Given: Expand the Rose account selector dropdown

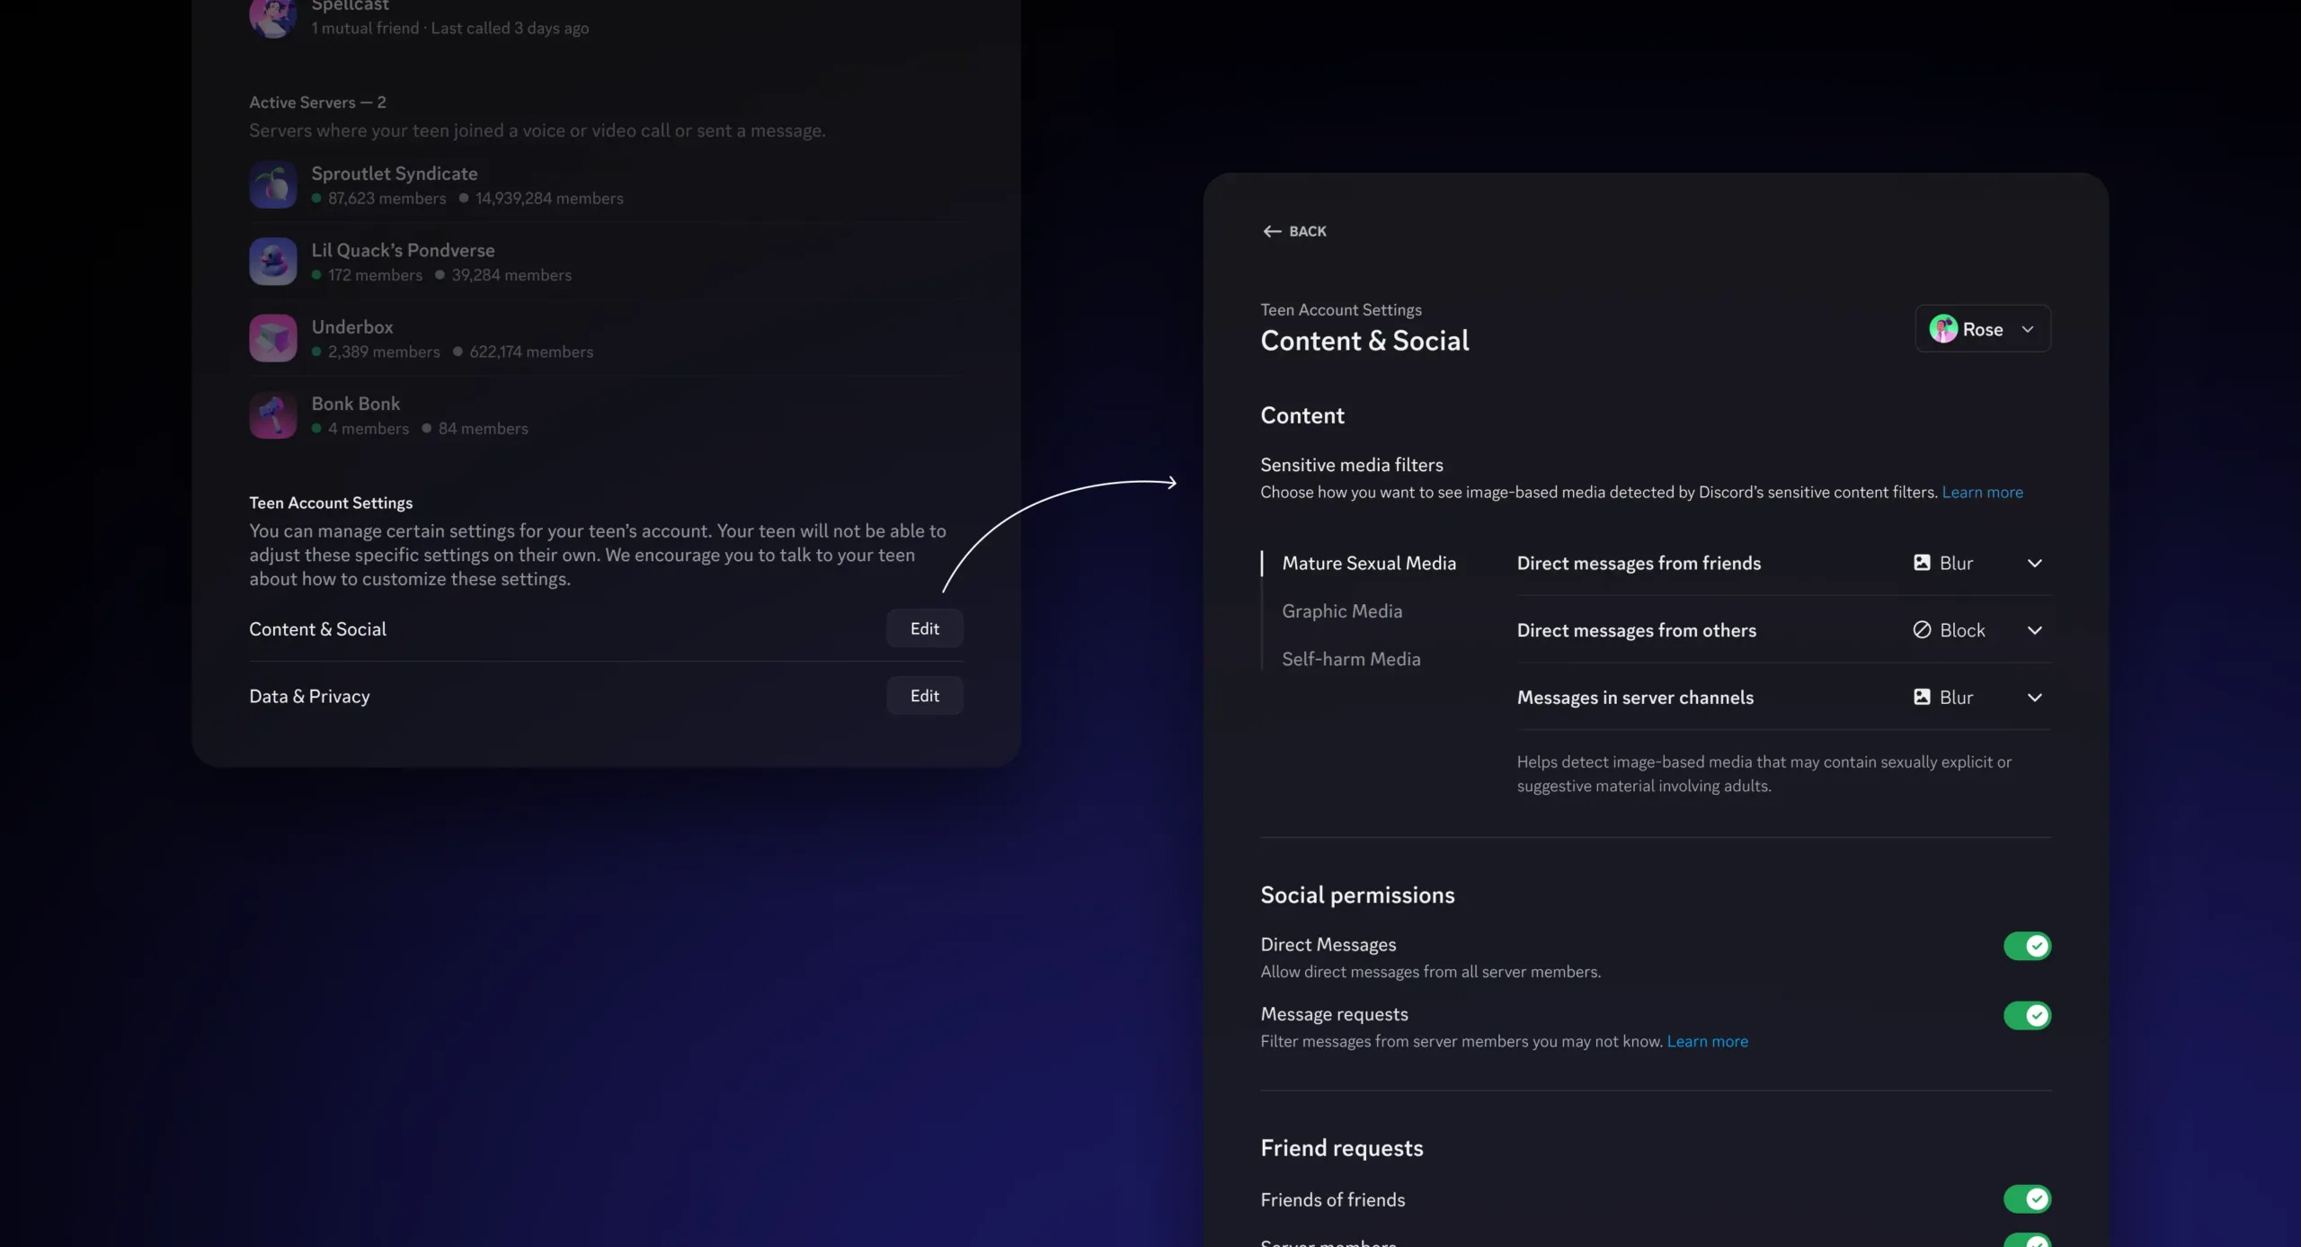Looking at the screenshot, I should click(x=2029, y=329).
